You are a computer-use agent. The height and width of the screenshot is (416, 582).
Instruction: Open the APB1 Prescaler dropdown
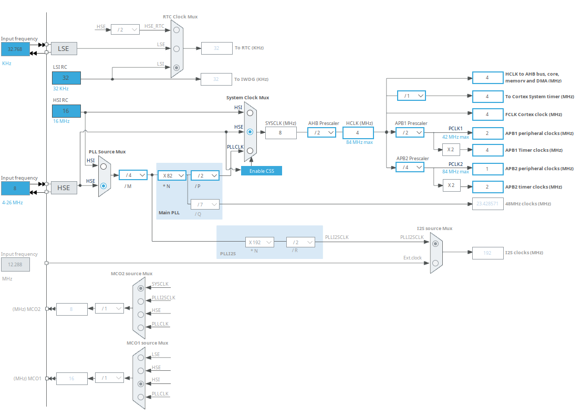410,132
